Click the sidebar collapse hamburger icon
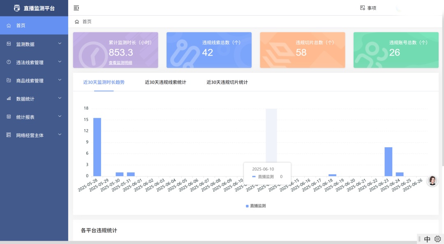 76,8
